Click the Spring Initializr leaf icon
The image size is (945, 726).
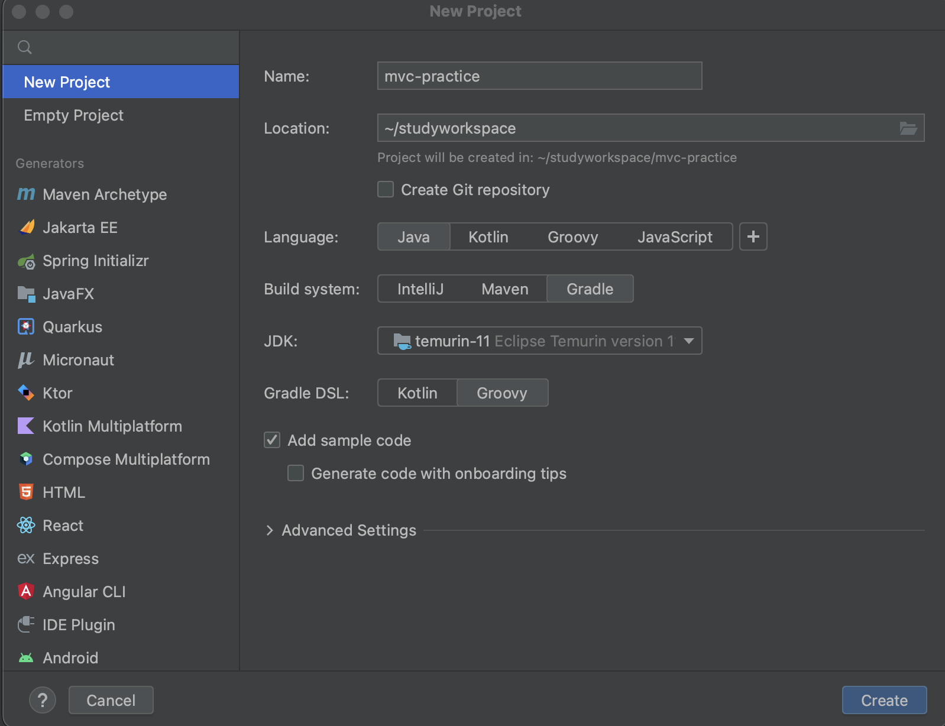[x=26, y=261]
